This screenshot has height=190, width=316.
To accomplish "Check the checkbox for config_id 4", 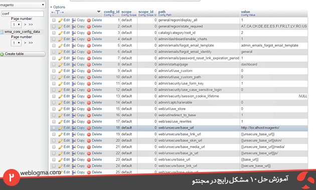I will tap(54, 39).
